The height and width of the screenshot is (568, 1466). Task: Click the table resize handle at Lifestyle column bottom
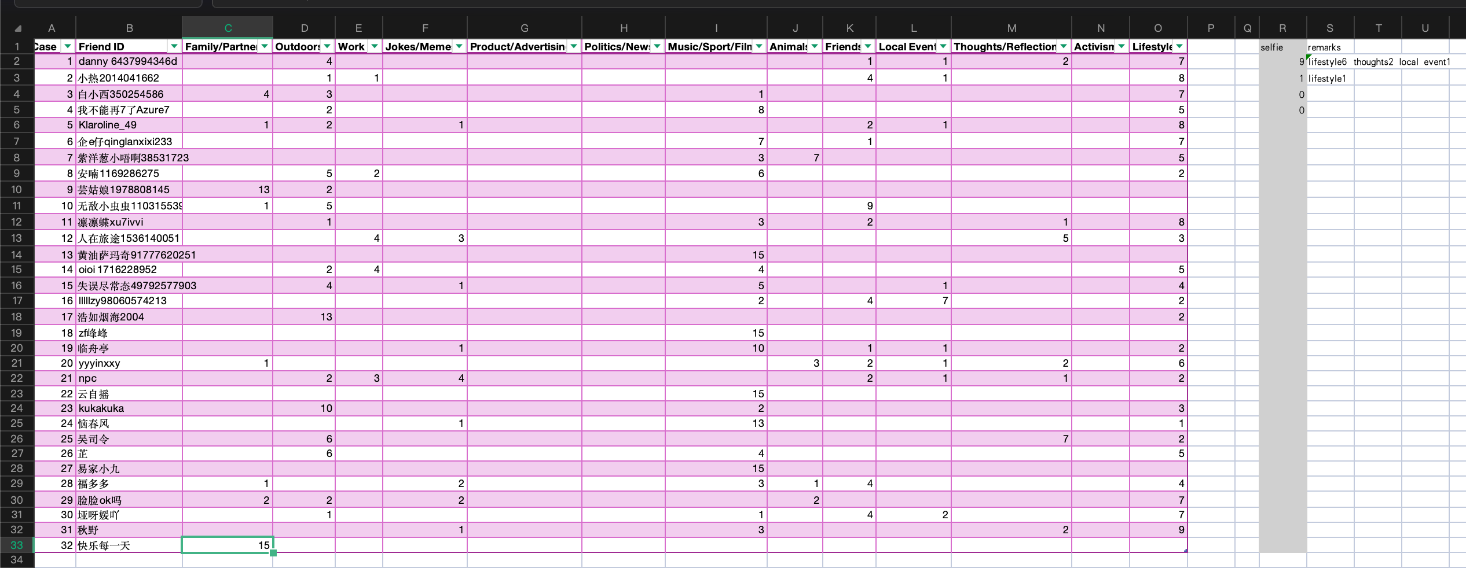1185,551
